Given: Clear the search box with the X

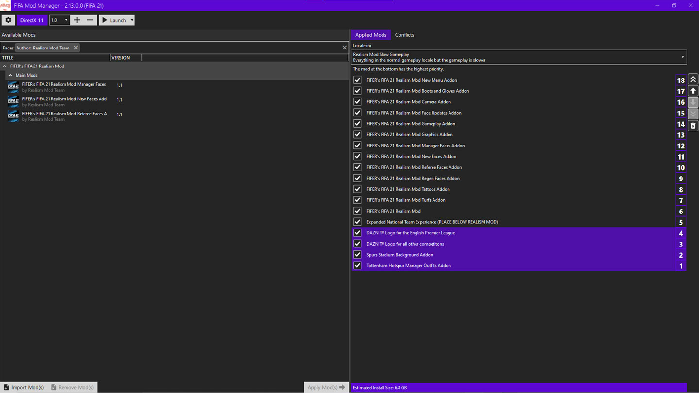Looking at the screenshot, I should click(x=345, y=48).
